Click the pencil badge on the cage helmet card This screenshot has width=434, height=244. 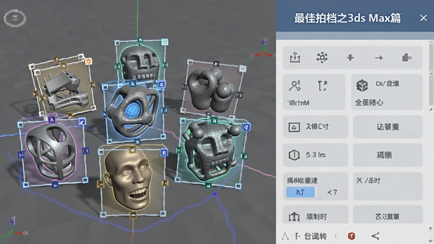pyautogui.click(x=82, y=122)
